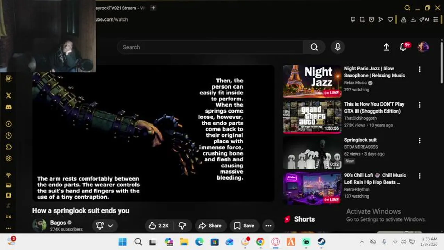Dislike the video with thumbs down
The image size is (444, 250).
tap(182, 226)
